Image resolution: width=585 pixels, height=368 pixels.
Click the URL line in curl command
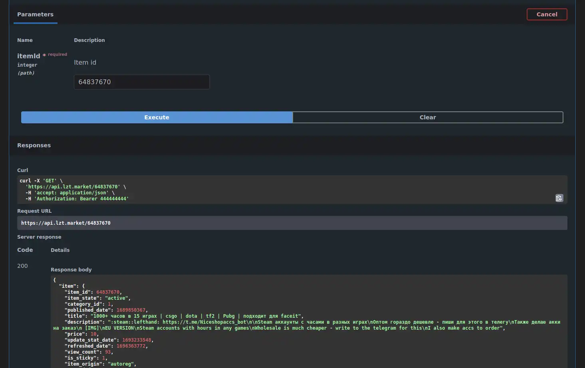point(76,187)
